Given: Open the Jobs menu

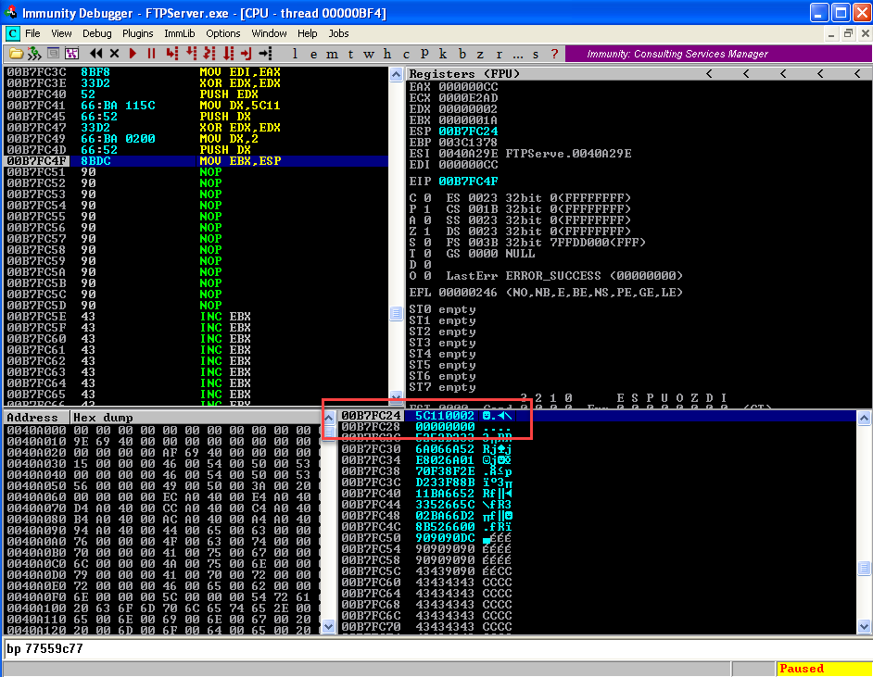Looking at the screenshot, I should point(338,33).
